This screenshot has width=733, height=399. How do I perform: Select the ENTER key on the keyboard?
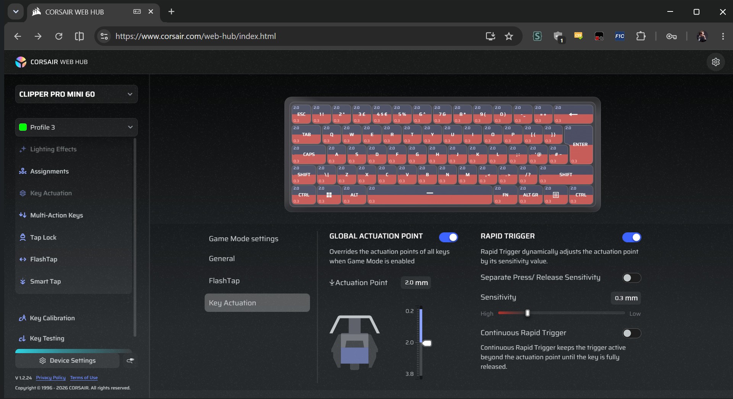[579, 144]
